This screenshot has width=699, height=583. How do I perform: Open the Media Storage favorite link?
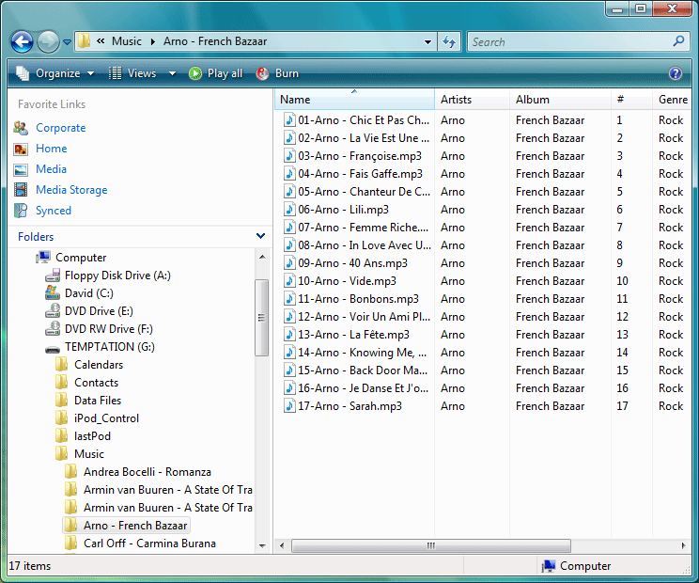click(71, 190)
